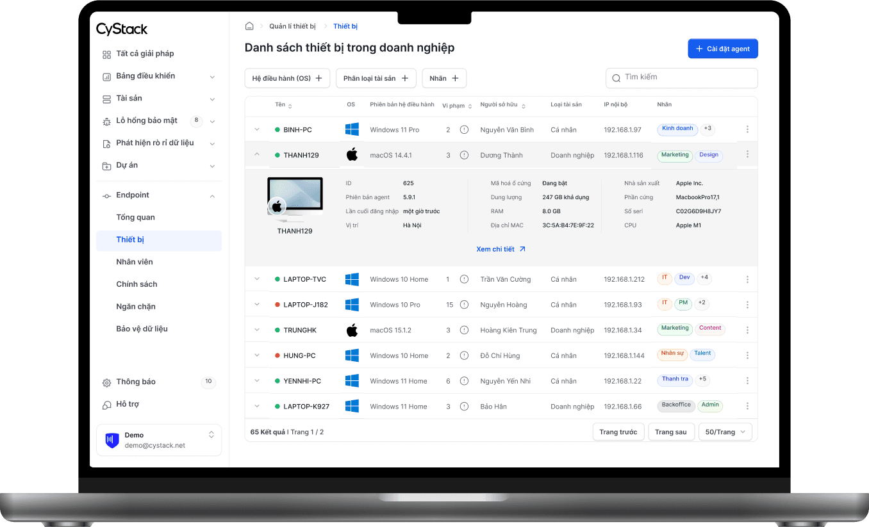Viewport: 869px width, 527px height.
Task: Open the 50/Trang page size dropdown
Action: pos(725,432)
